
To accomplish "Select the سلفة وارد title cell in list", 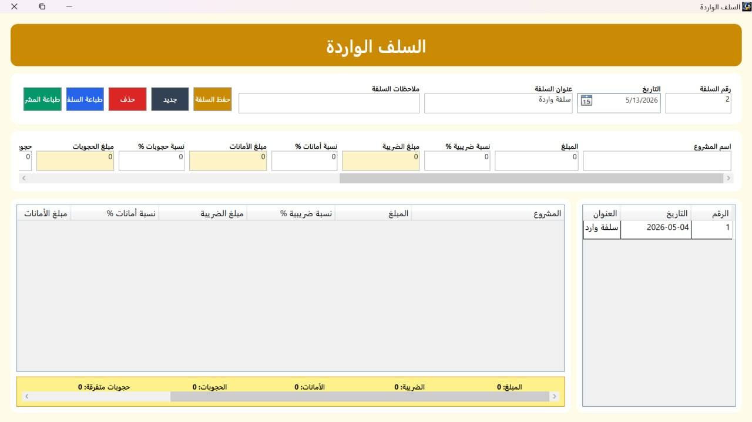I will (x=602, y=230).
